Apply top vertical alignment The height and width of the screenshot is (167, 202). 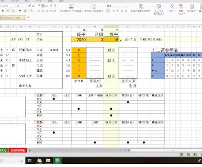coord(39,6)
